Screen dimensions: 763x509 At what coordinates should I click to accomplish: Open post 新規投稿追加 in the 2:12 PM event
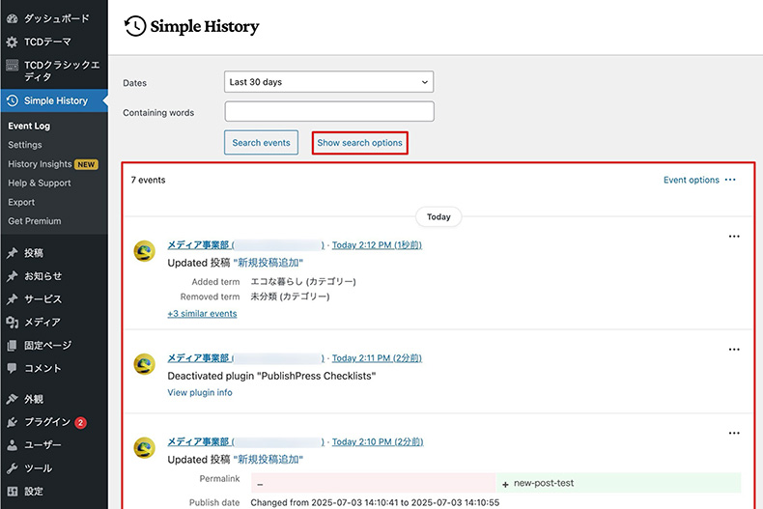(x=268, y=264)
